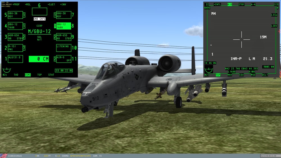The image size is (281, 158).
Task: Click the CAM F2 label in status bar
Action: tap(97, 156)
